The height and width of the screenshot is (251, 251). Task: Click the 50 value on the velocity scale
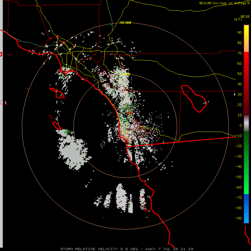tap(240, 74)
